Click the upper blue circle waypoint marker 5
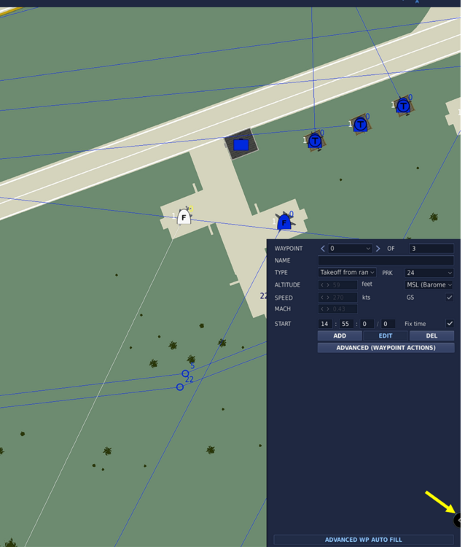Screen dimensions: 465x547 pos(185,373)
